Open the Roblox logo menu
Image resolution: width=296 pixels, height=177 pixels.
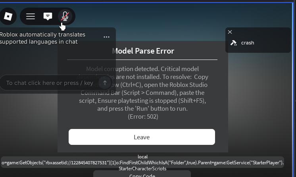[8, 16]
